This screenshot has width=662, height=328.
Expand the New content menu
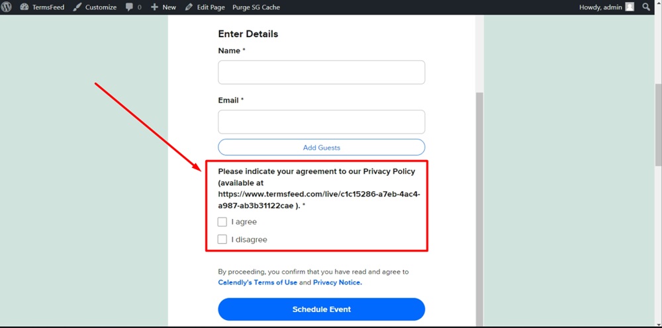click(164, 7)
